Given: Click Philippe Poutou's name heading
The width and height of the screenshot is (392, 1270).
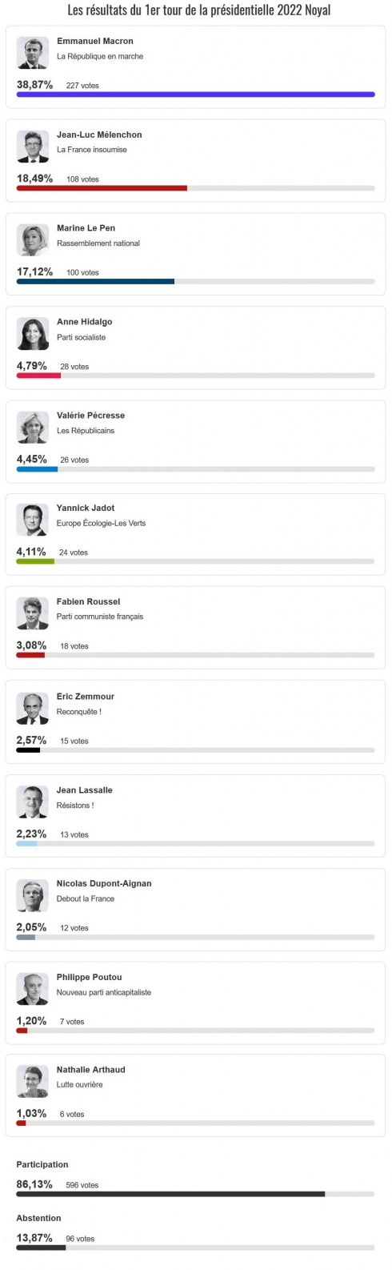Looking at the screenshot, I should tap(89, 977).
